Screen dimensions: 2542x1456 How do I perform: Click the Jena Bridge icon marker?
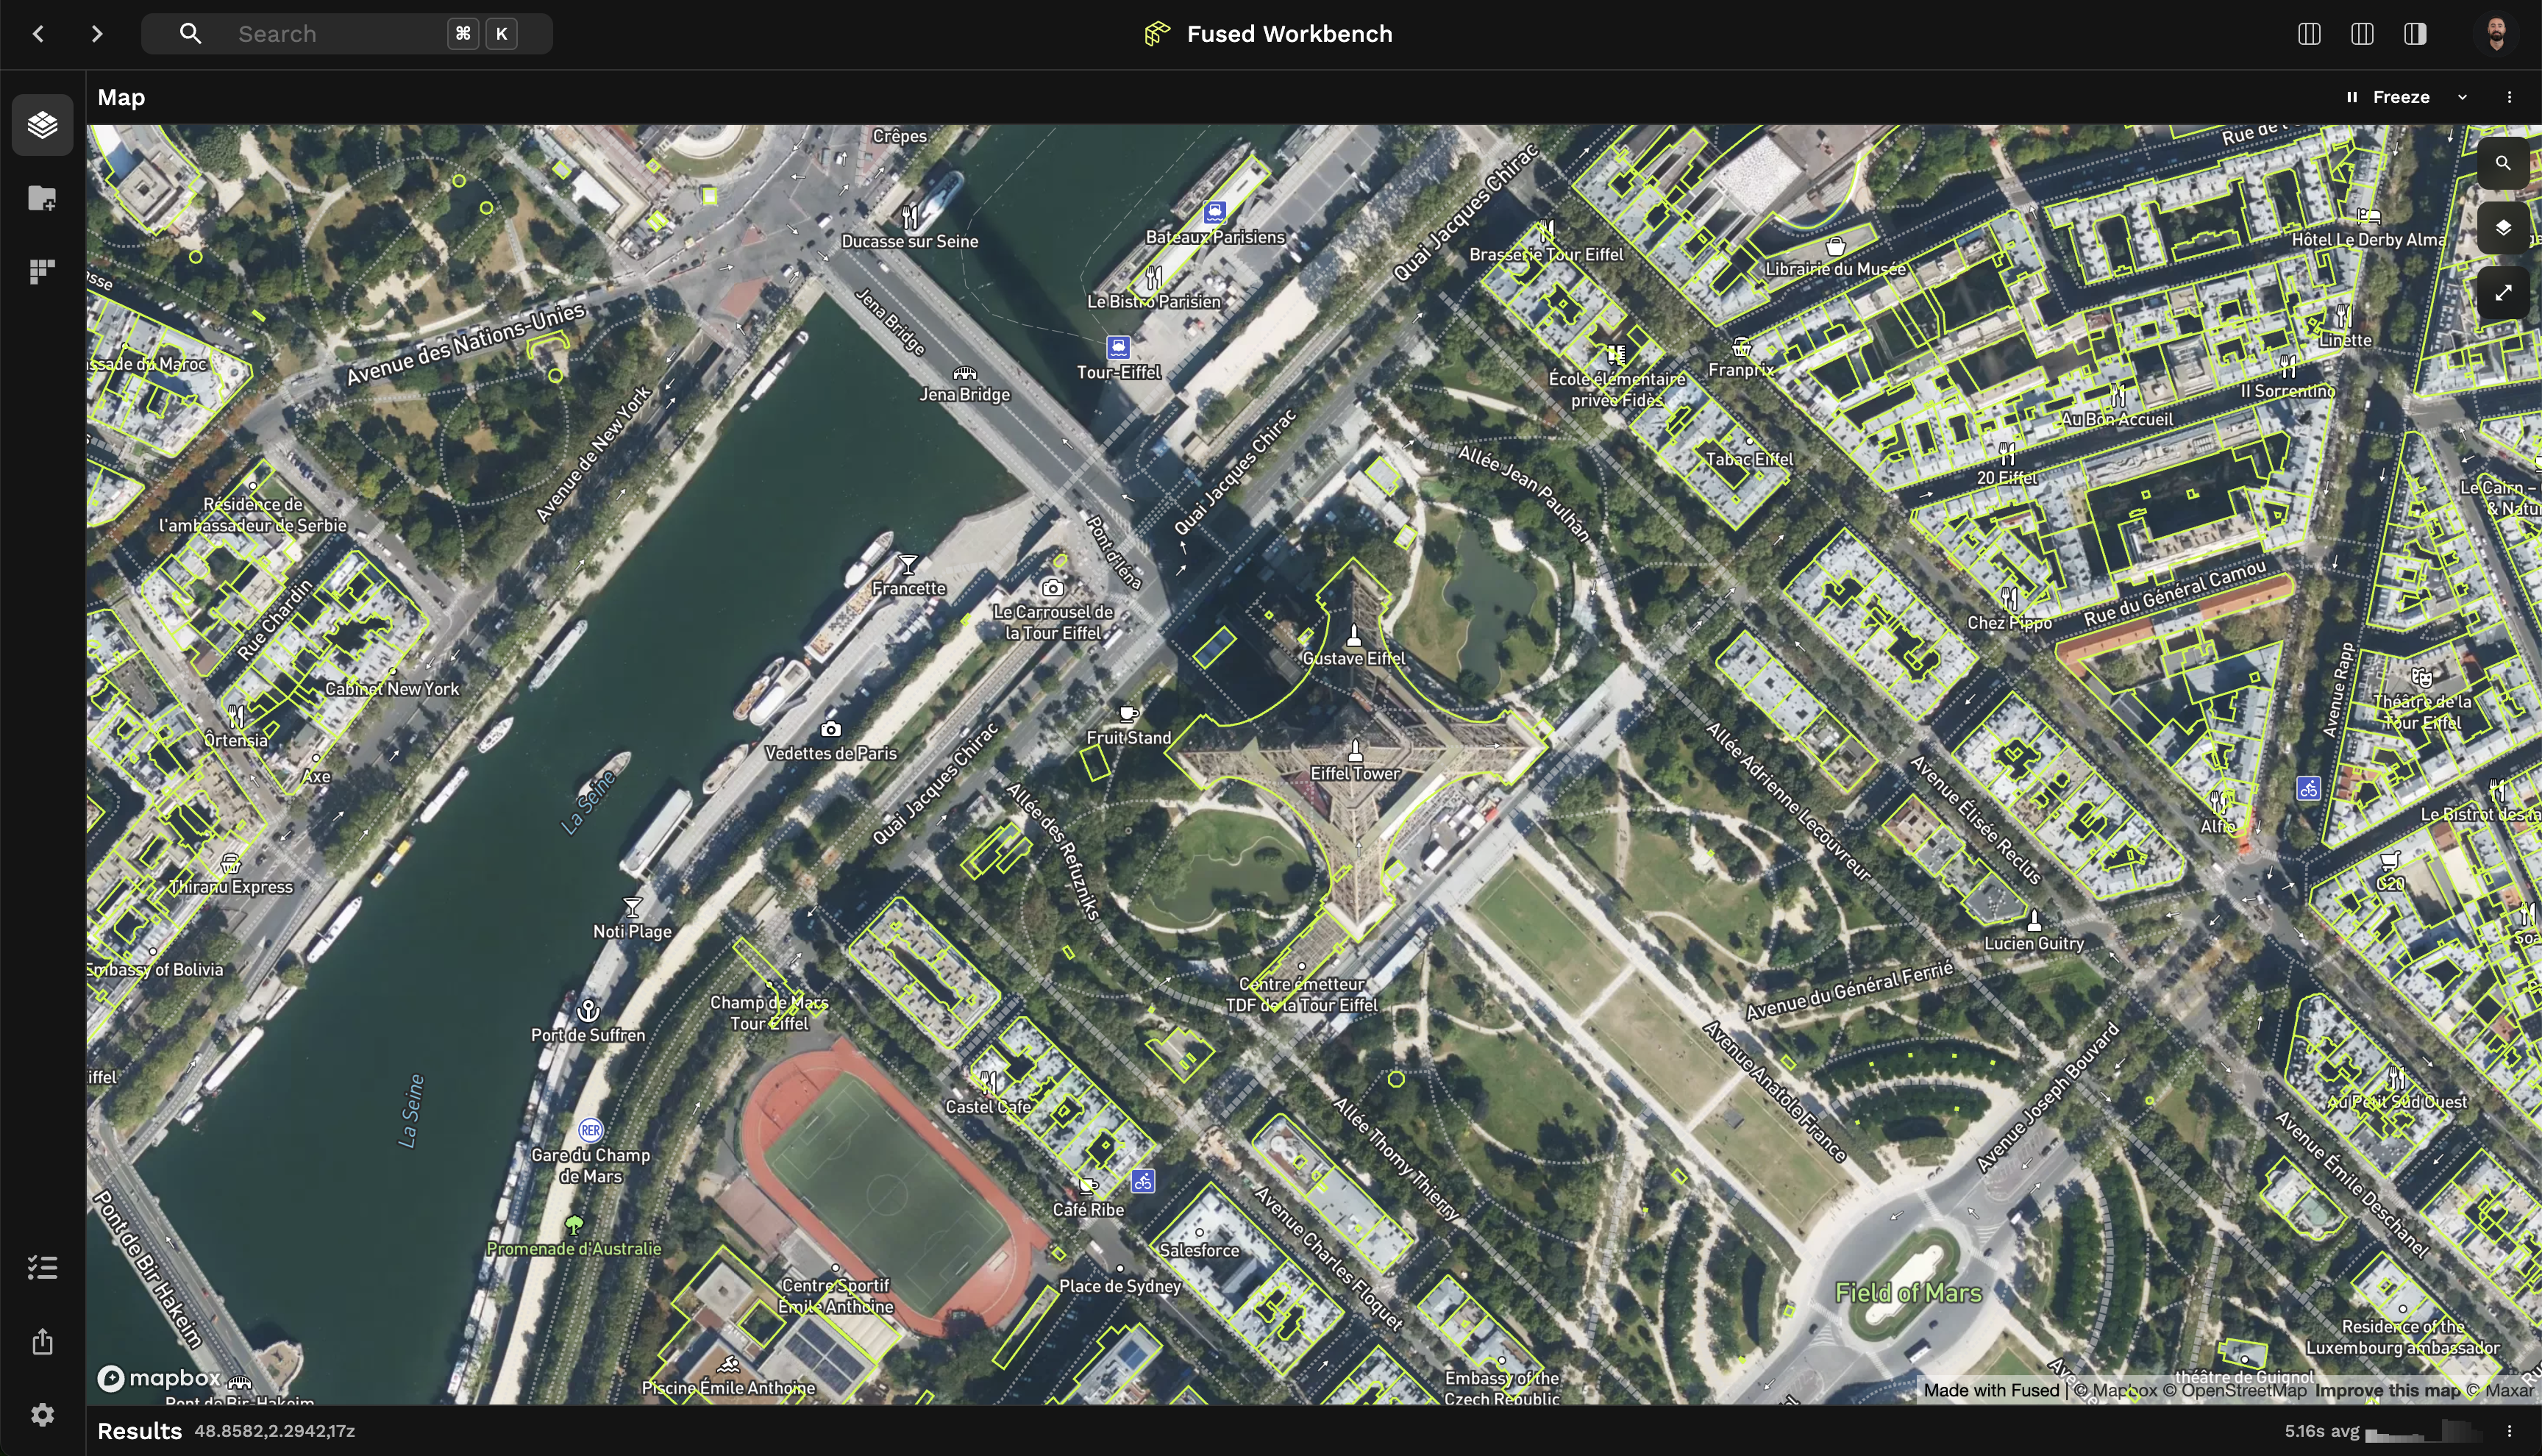[x=964, y=373]
